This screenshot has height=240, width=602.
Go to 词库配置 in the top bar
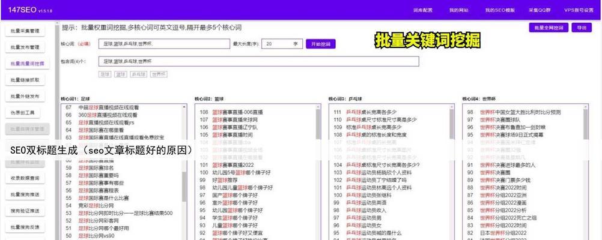(x=423, y=10)
